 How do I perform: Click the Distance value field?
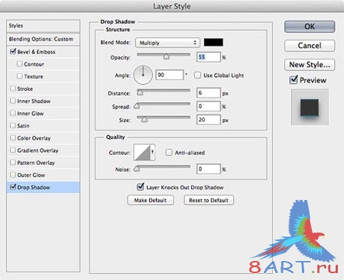(208, 93)
